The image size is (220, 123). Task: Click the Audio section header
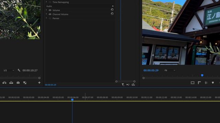pyautogui.click(x=49, y=6)
